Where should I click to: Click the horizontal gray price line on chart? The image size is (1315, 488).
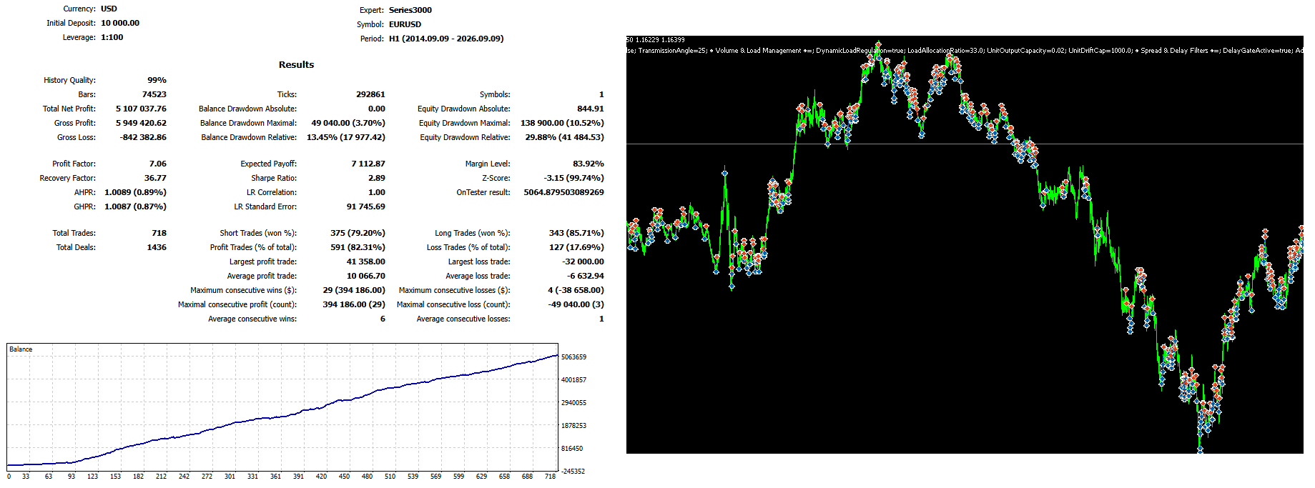click(965, 144)
